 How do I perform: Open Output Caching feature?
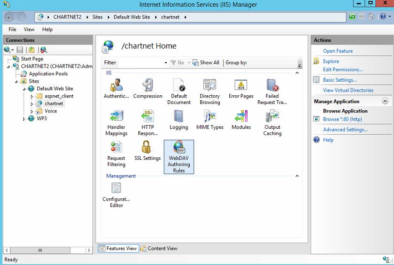pyautogui.click(x=273, y=123)
